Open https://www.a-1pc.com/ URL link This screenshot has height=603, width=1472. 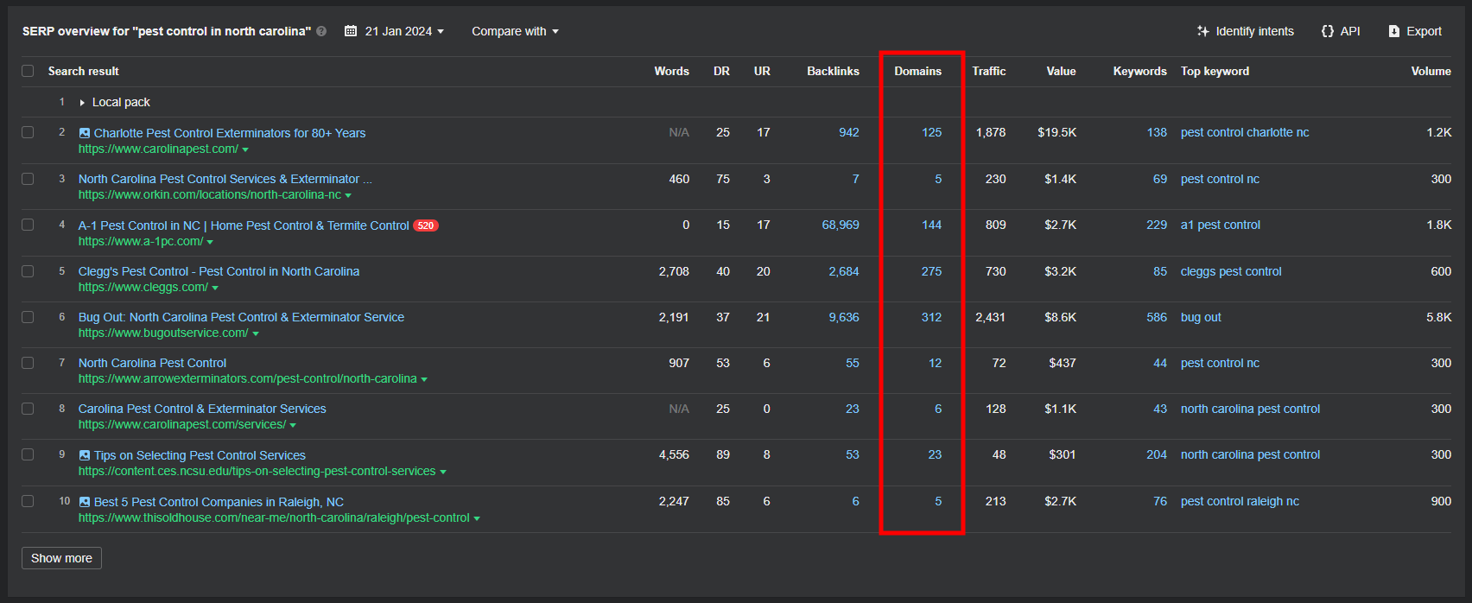(x=141, y=241)
